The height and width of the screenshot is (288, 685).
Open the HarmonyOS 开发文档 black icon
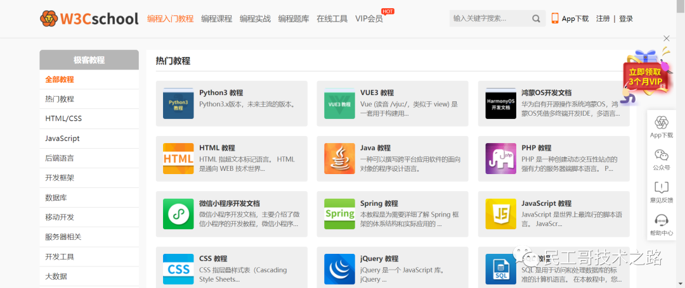point(500,103)
